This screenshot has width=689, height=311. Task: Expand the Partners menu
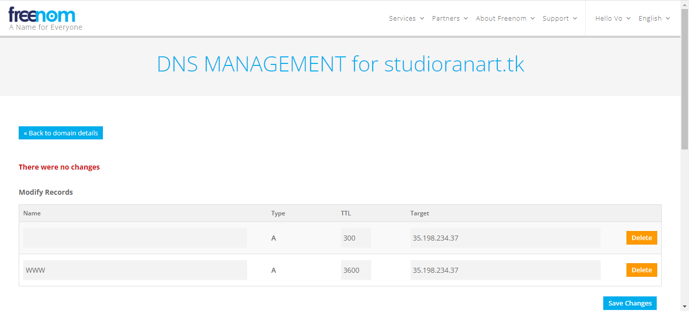tap(450, 18)
